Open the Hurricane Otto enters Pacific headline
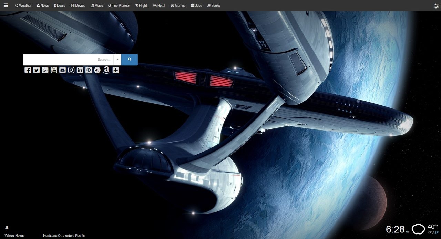 63,235
